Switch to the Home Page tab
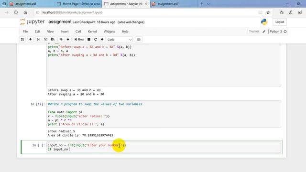The image size is (306, 172). [78, 4]
